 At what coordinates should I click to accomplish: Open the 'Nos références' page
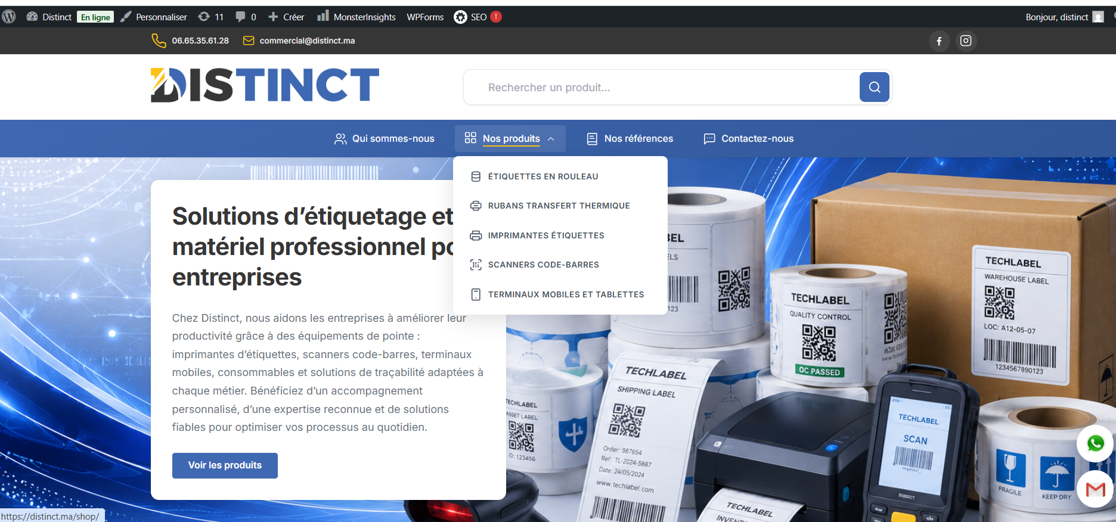(638, 138)
